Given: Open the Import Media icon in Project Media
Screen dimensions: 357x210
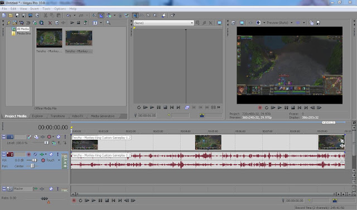Looking at the screenshot, I should pyautogui.click(x=15, y=23).
